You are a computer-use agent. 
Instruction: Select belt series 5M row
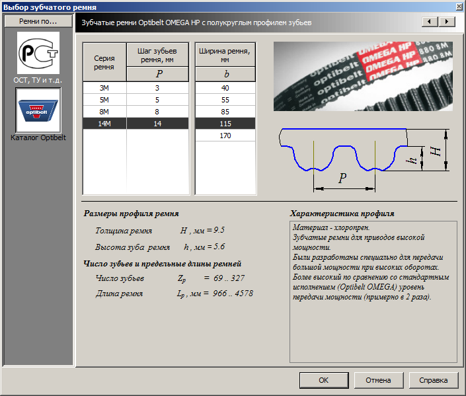pyautogui.click(x=104, y=100)
